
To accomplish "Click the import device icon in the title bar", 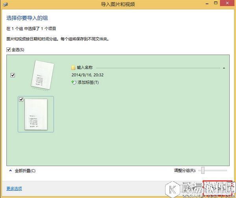I will 5,4.
